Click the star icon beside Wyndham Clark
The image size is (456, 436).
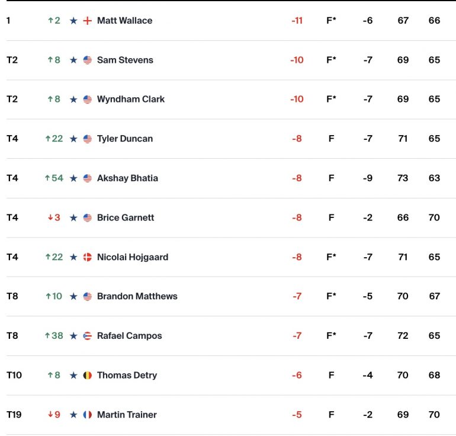click(x=73, y=100)
